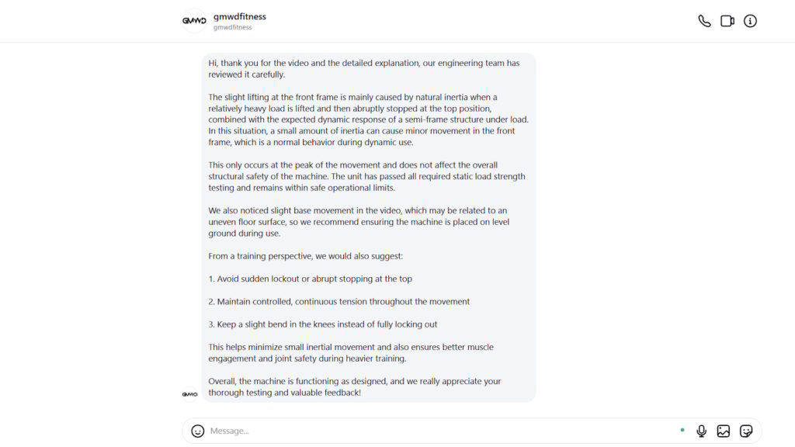Click the GMWD logo avatar in the header
This screenshot has width=795, height=447.
194,21
